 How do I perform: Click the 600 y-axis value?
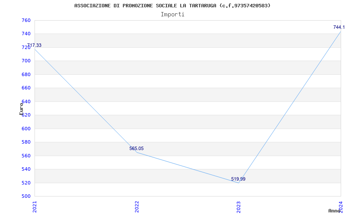(26, 129)
